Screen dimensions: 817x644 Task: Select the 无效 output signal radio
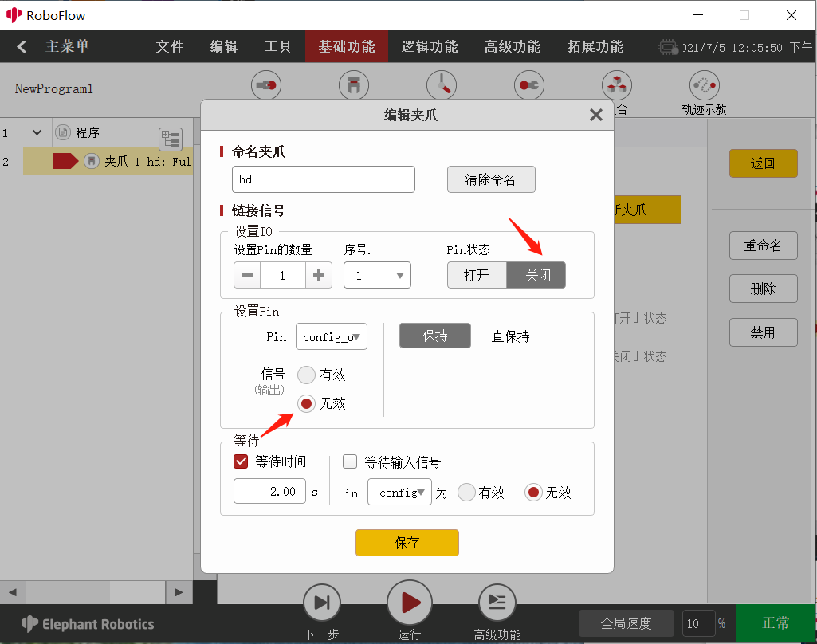306,403
